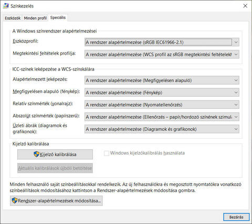Close the Színkezelés window with X
Screen dimensions: 252x224
(245, 6)
